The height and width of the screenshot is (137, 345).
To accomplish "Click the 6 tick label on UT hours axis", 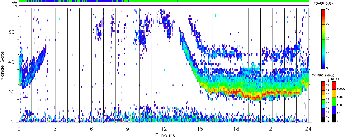I will (91, 128).
